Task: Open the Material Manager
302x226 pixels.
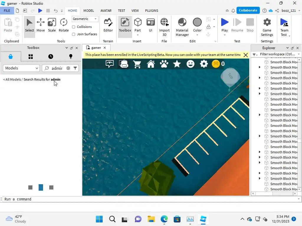Action: (x=182, y=27)
